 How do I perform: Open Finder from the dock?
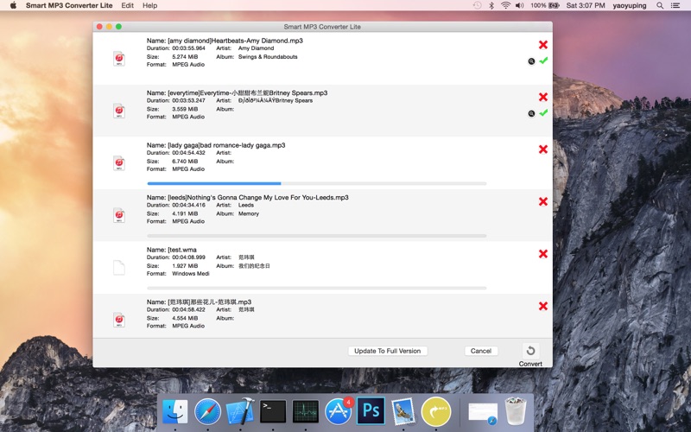point(175,412)
